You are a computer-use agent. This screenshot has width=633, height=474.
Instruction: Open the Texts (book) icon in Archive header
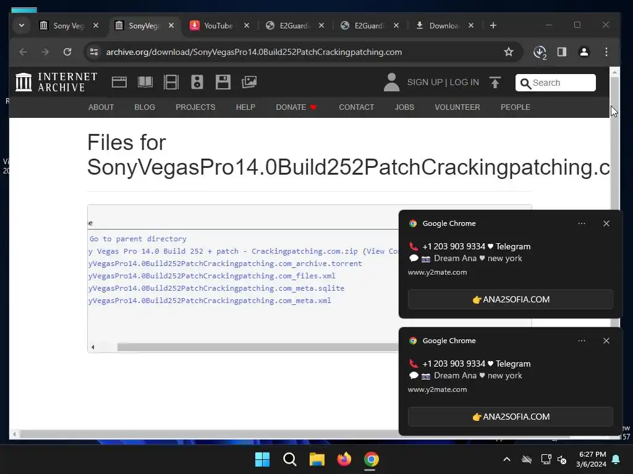coord(145,82)
